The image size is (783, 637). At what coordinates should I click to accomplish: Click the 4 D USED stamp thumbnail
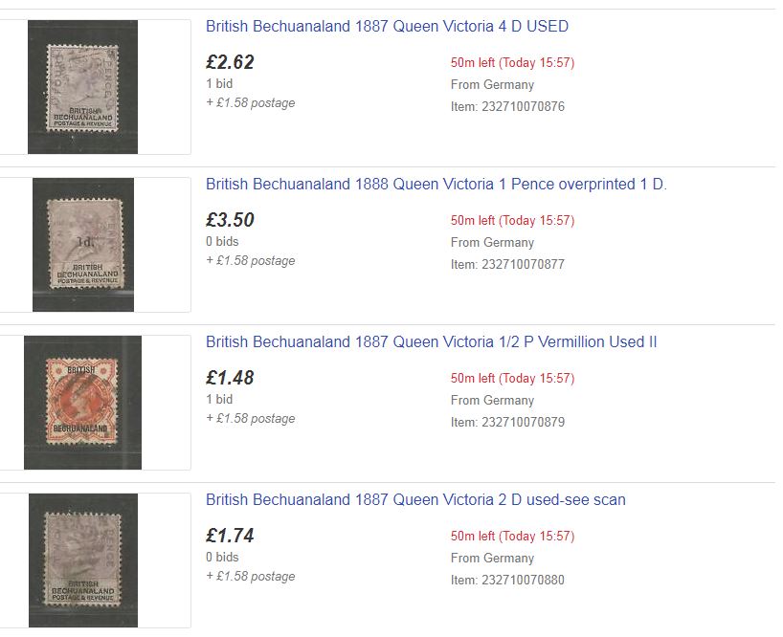click(81, 86)
